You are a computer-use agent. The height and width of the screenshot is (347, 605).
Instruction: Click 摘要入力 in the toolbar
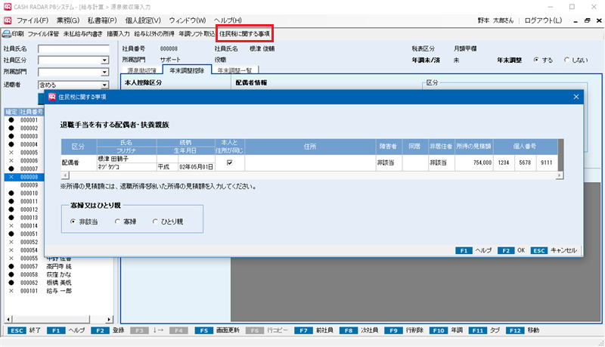click(x=118, y=34)
